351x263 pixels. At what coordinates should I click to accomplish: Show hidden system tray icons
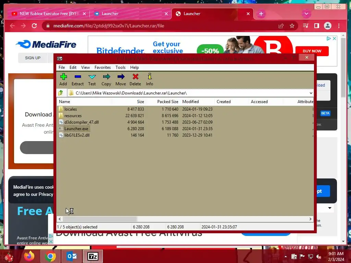coord(286,256)
